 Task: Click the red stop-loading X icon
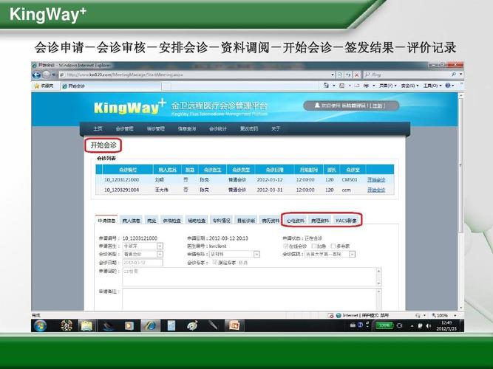(x=356, y=75)
